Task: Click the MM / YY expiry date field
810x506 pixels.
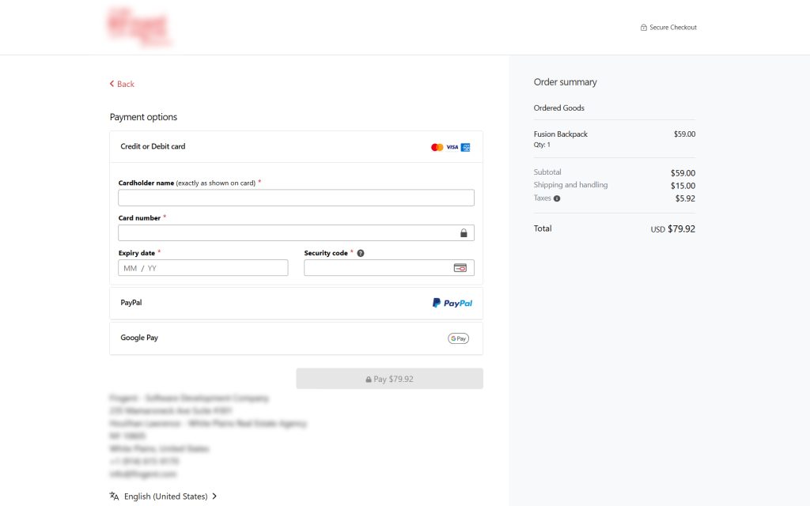Action: click(202, 267)
